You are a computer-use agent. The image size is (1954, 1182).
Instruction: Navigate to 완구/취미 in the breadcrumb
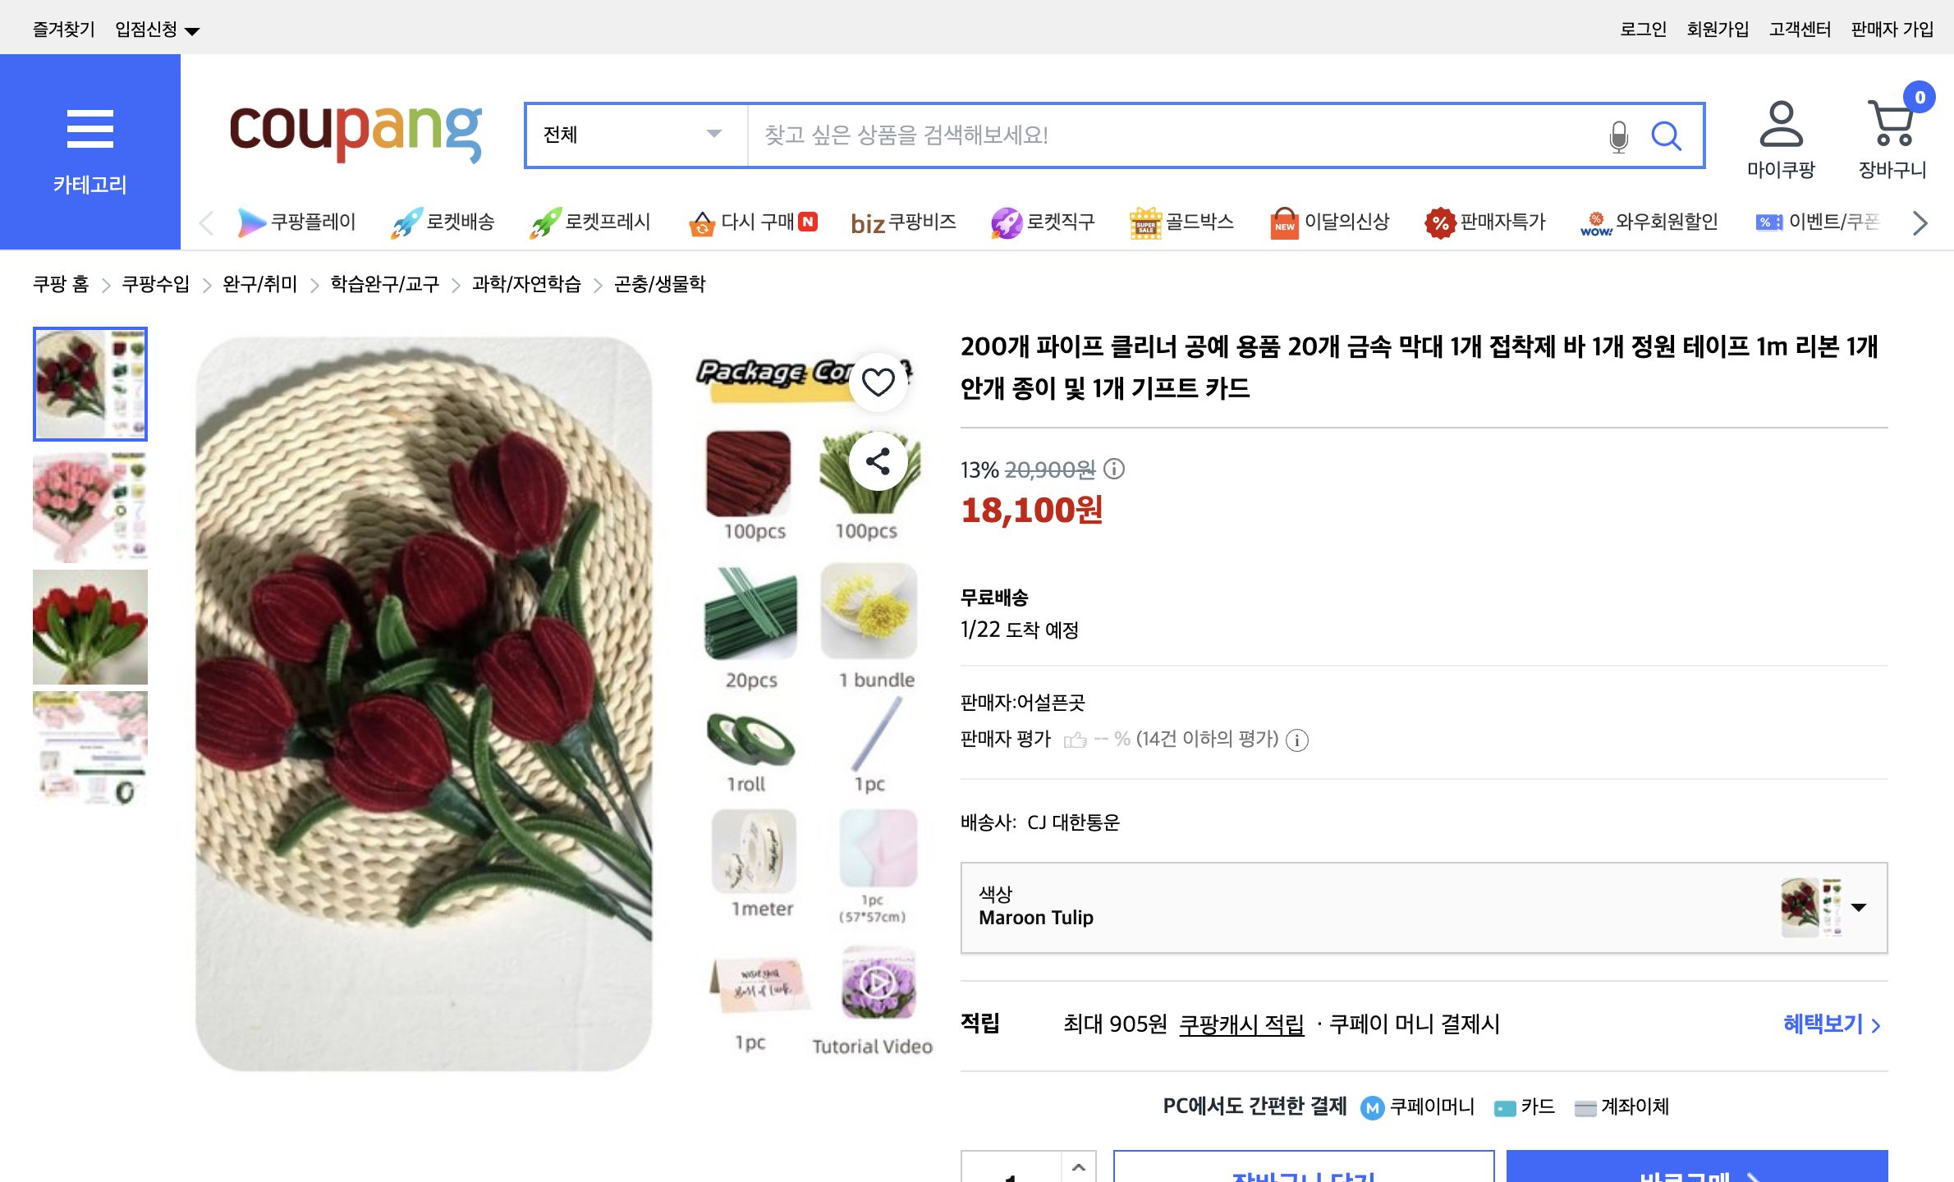pos(259,285)
